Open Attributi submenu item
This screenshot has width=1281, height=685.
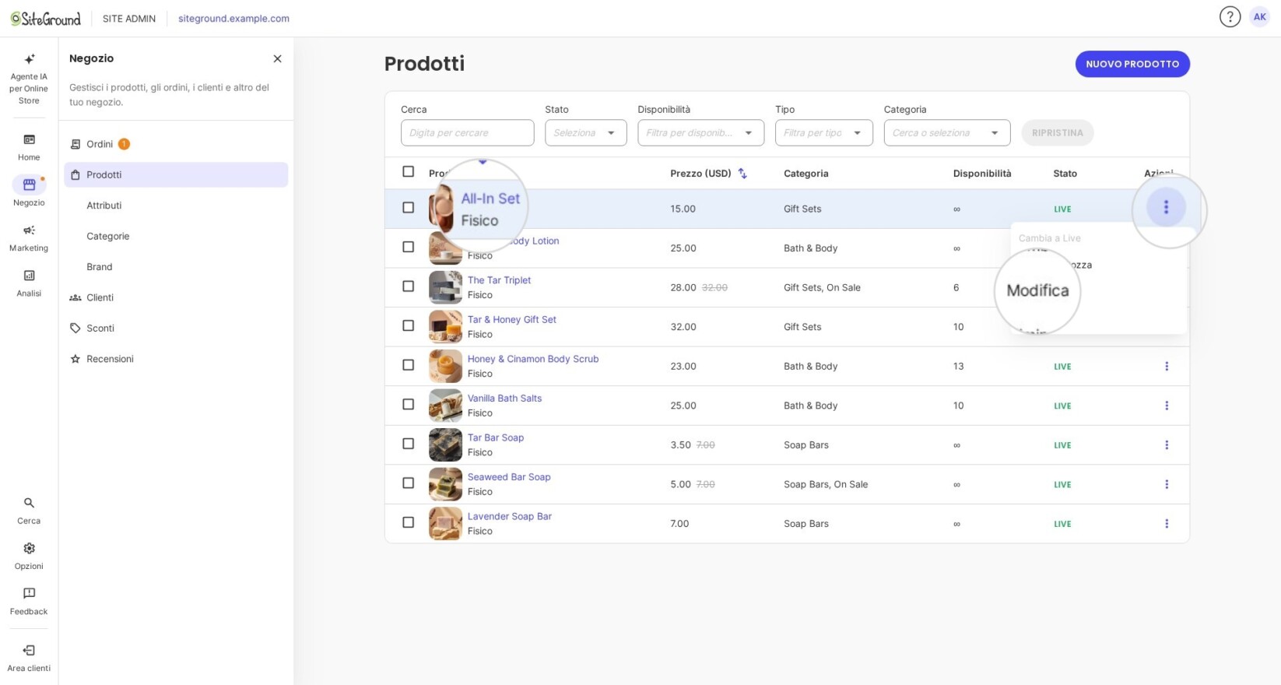[176, 205]
